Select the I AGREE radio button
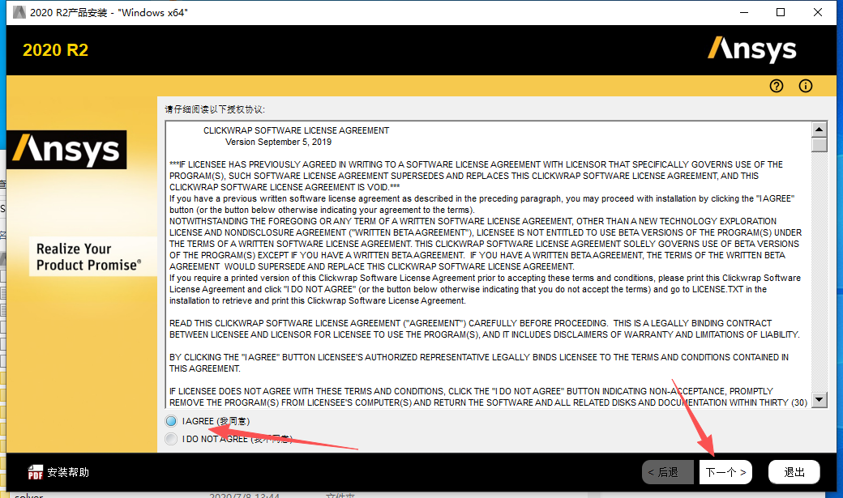The height and width of the screenshot is (498, 843). click(171, 421)
